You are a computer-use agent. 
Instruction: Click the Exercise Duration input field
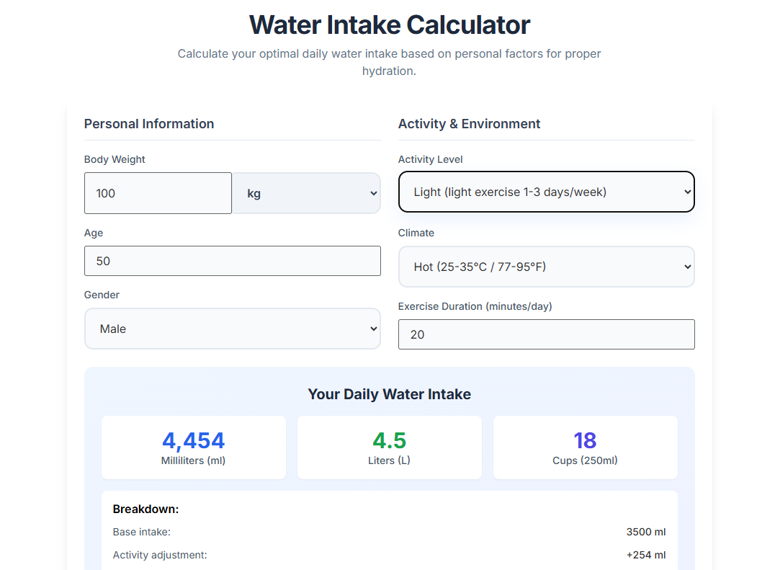[546, 334]
